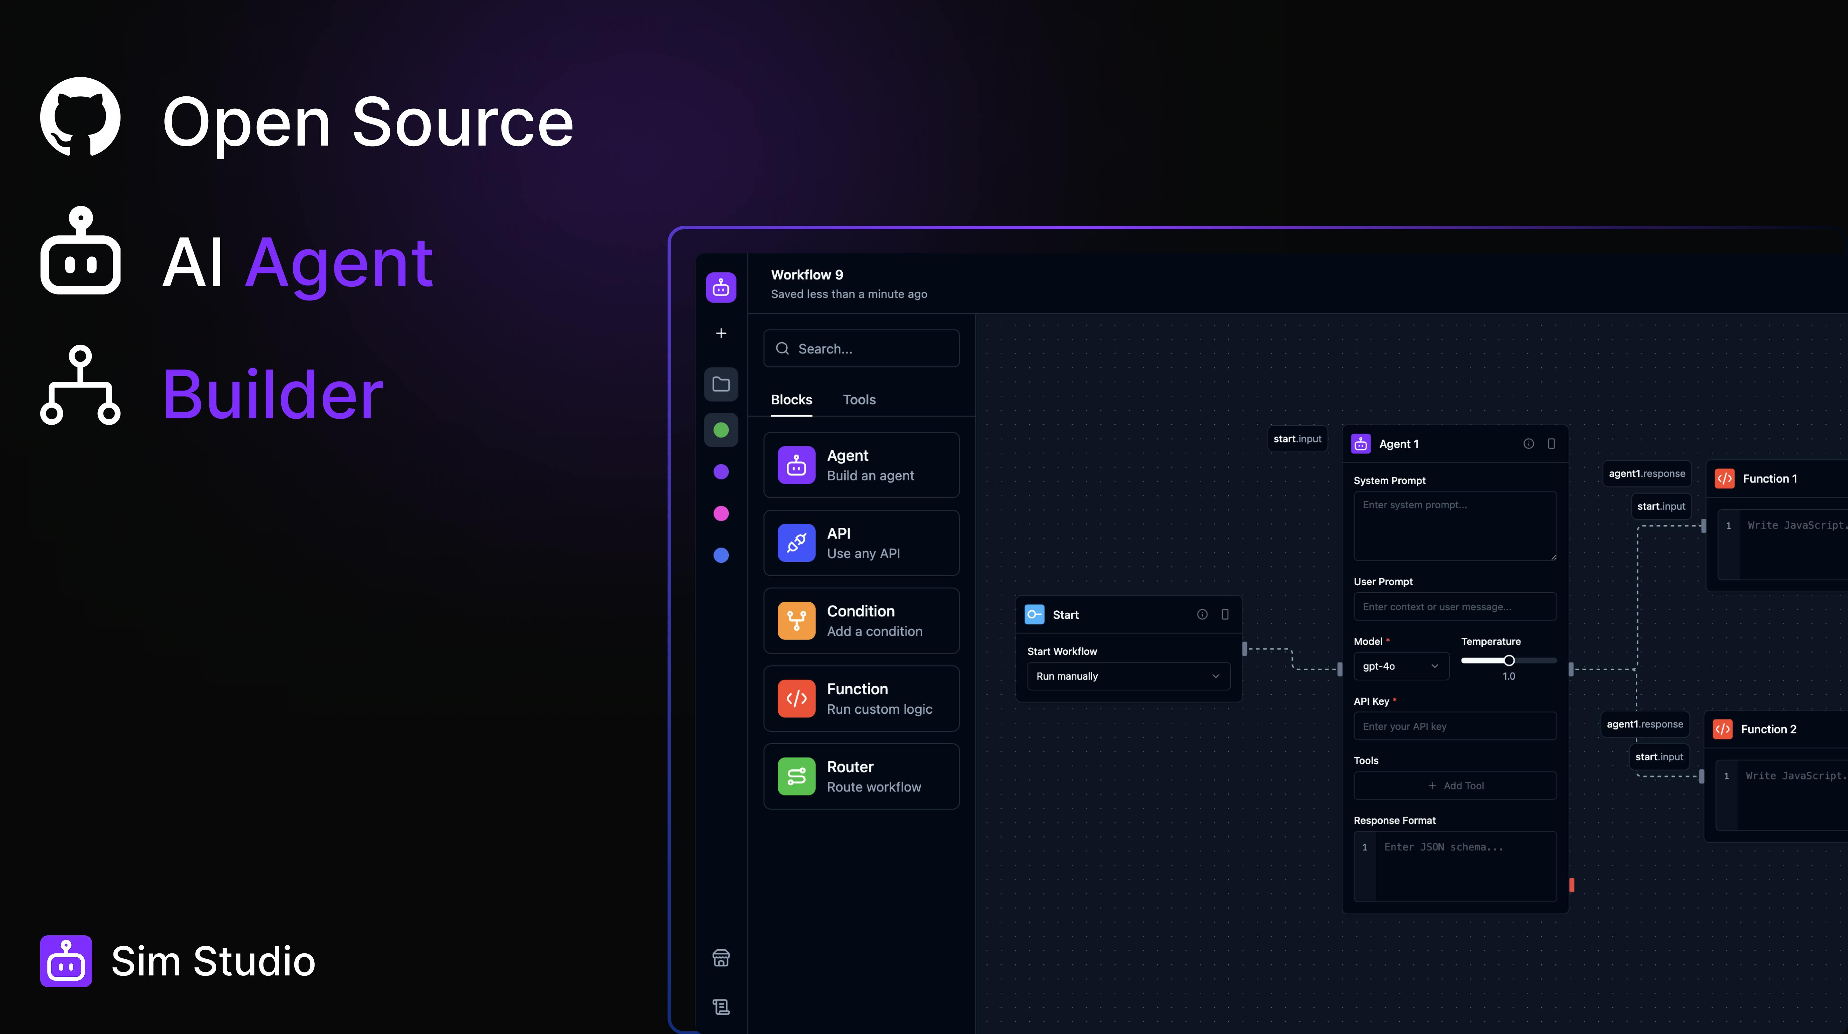
Task: Click into the Response Format JSON schema editor
Action: pos(1455,866)
